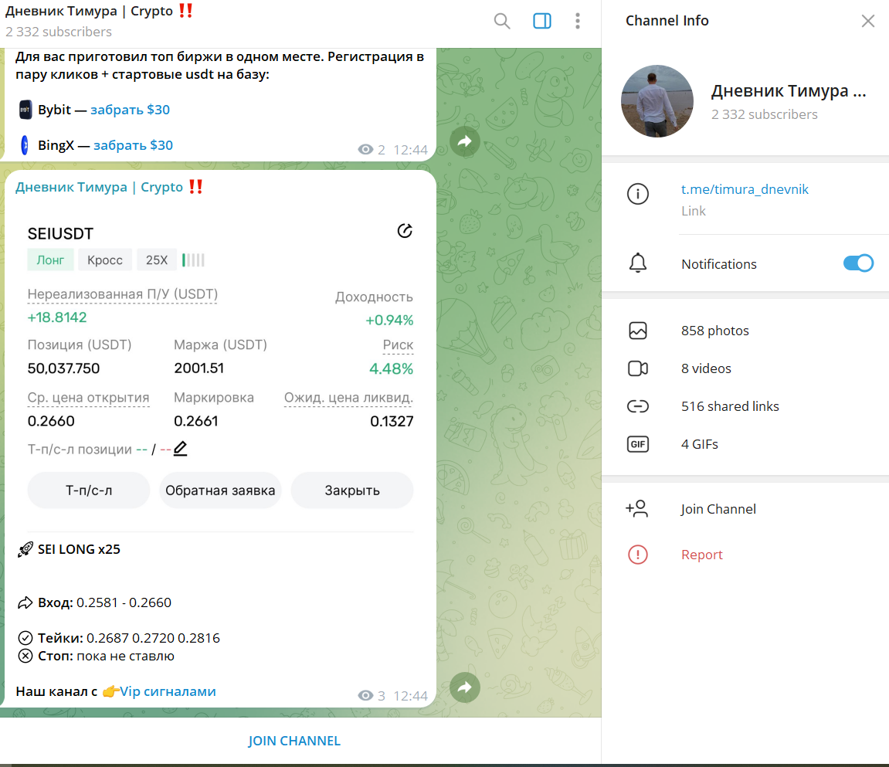Image resolution: width=889 pixels, height=767 pixels.
Task: Click the SEIUSDT pair title
Action: [60, 233]
